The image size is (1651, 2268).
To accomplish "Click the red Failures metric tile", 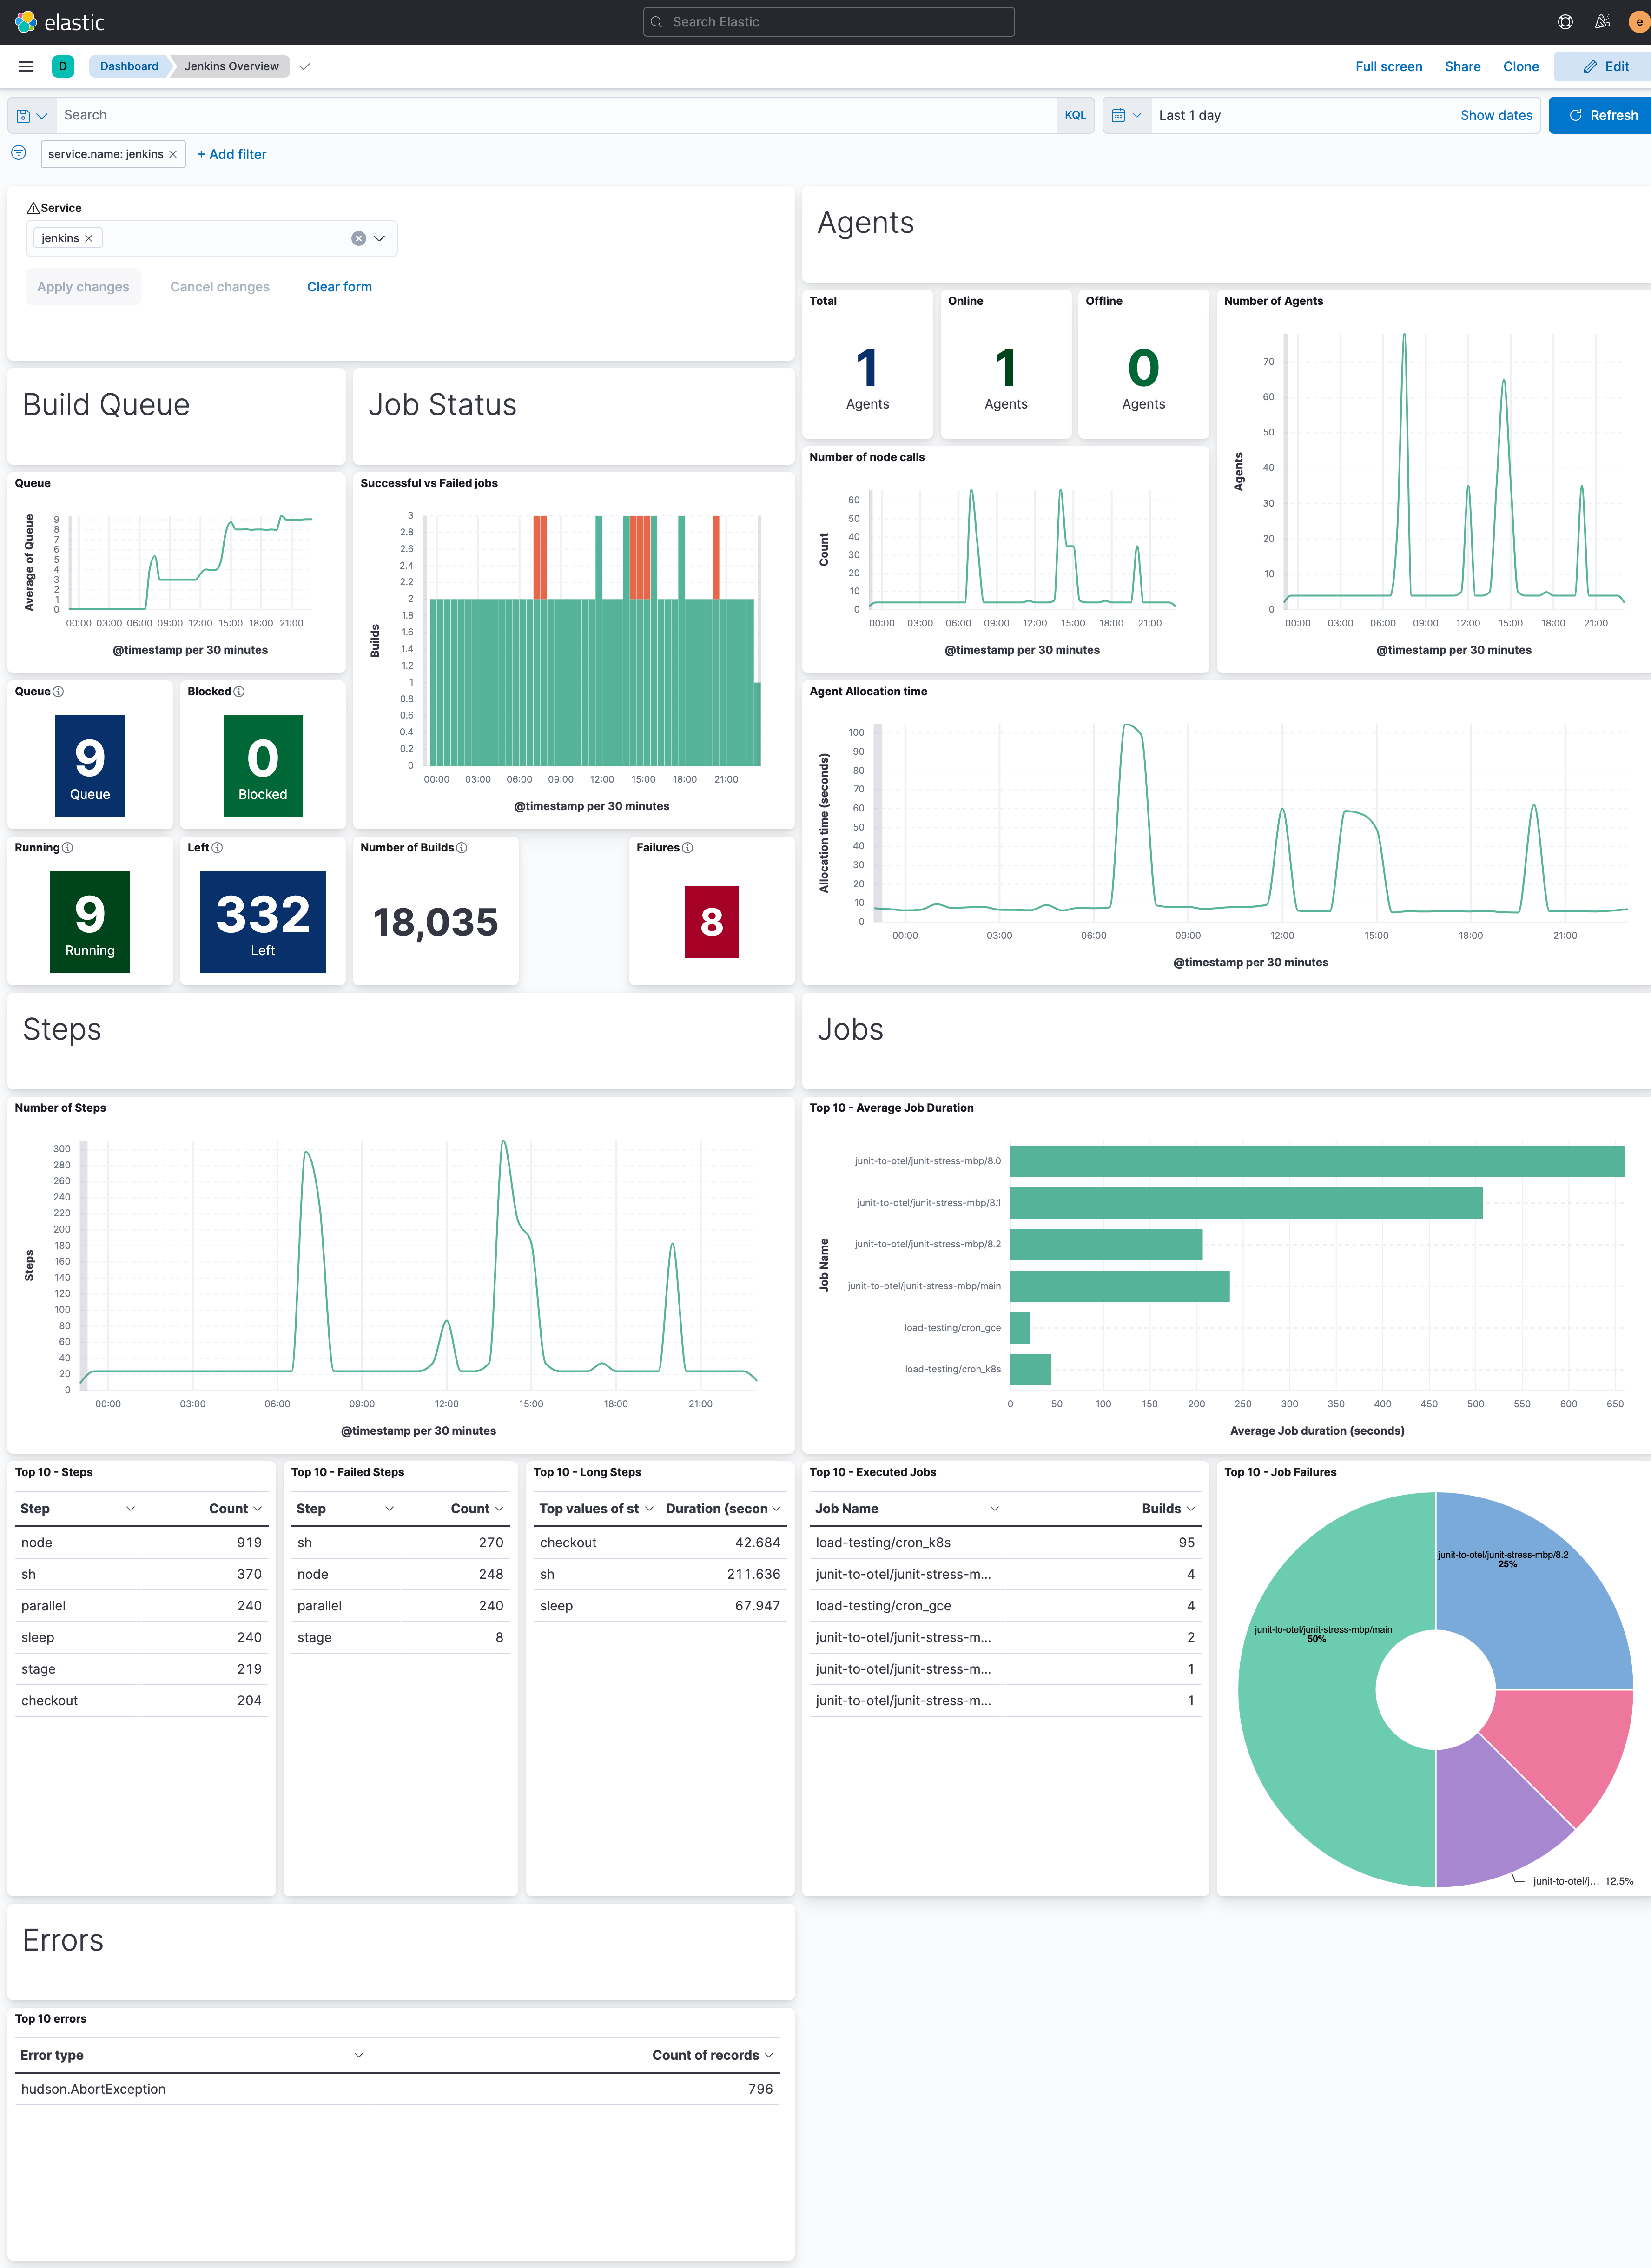I will point(711,921).
